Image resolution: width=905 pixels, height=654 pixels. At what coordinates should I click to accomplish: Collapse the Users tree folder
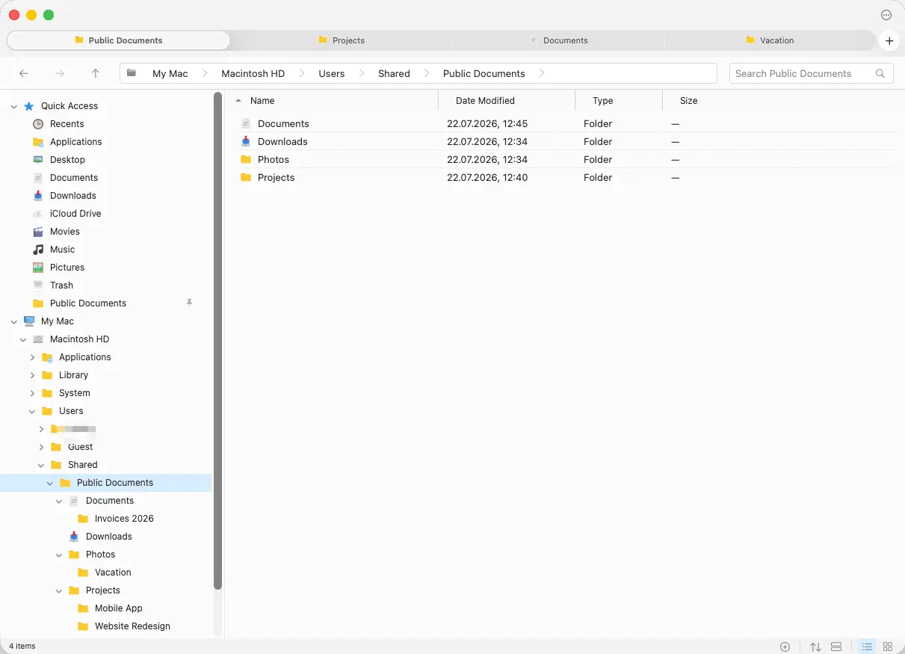point(32,411)
